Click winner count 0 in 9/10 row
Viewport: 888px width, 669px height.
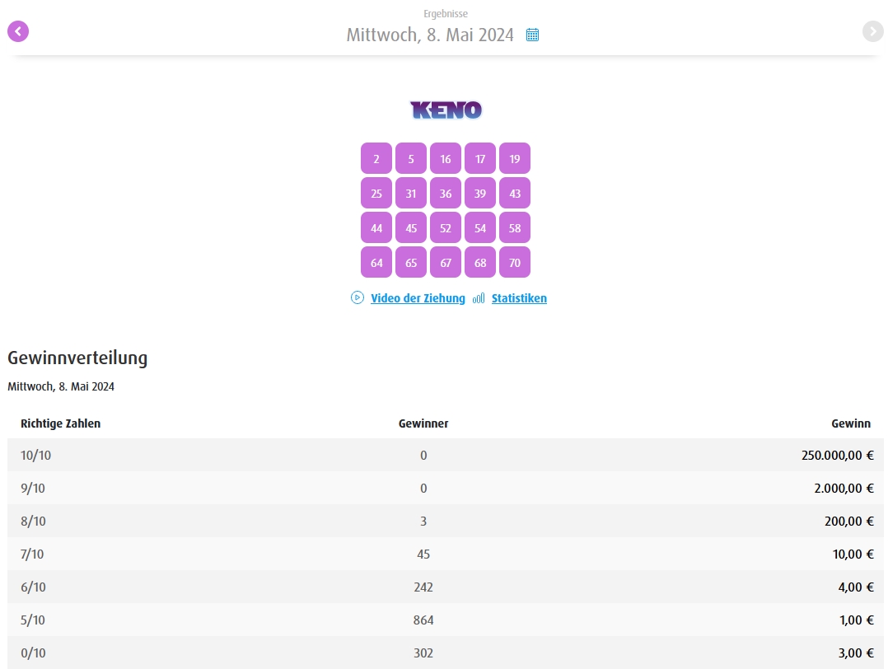point(423,489)
